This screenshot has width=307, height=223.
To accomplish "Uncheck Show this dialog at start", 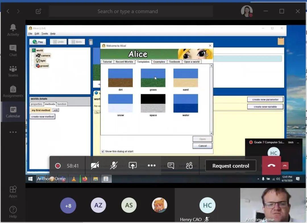I will click(x=103, y=151).
